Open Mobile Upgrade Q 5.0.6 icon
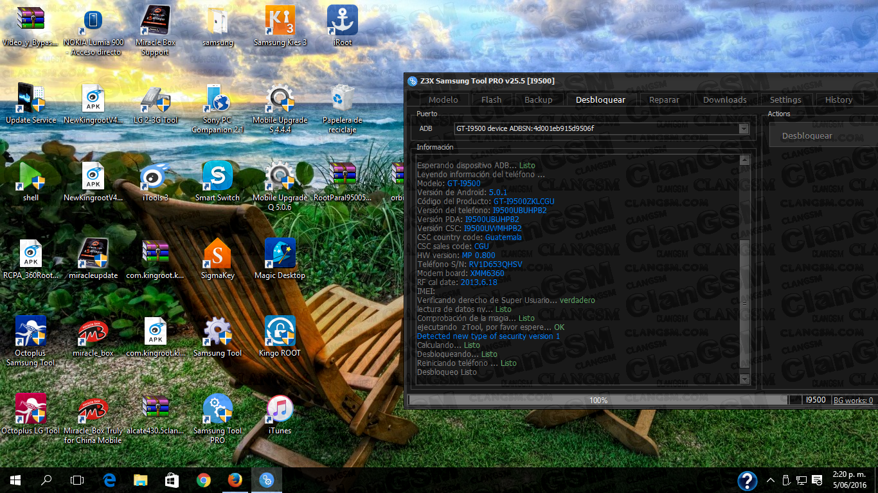 pyautogui.click(x=280, y=176)
